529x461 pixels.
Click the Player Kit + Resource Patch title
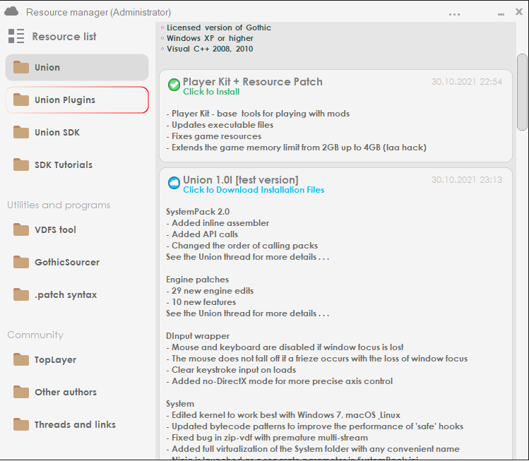pyautogui.click(x=252, y=82)
